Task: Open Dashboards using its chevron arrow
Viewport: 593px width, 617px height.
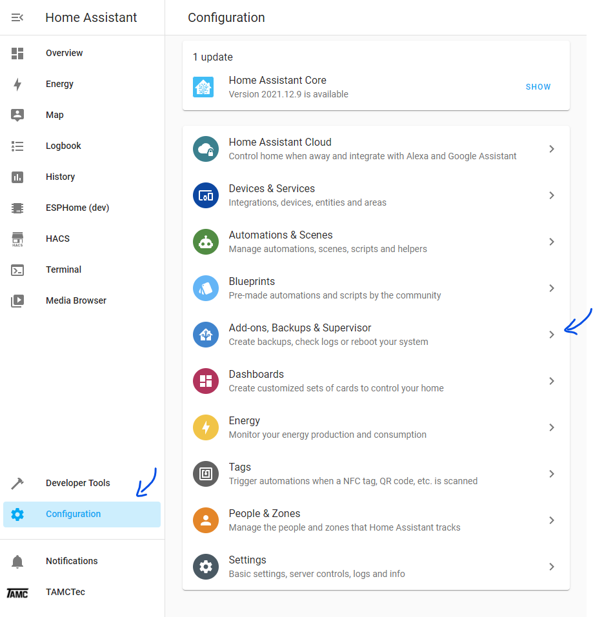Action: point(552,381)
